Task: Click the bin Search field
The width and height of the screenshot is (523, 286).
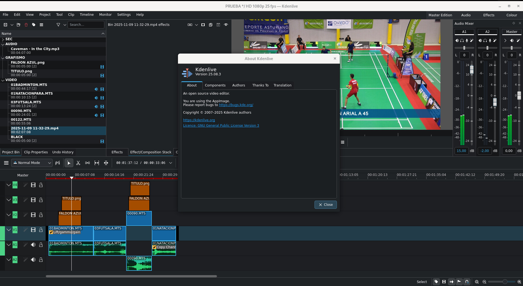Action: click(x=86, y=25)
